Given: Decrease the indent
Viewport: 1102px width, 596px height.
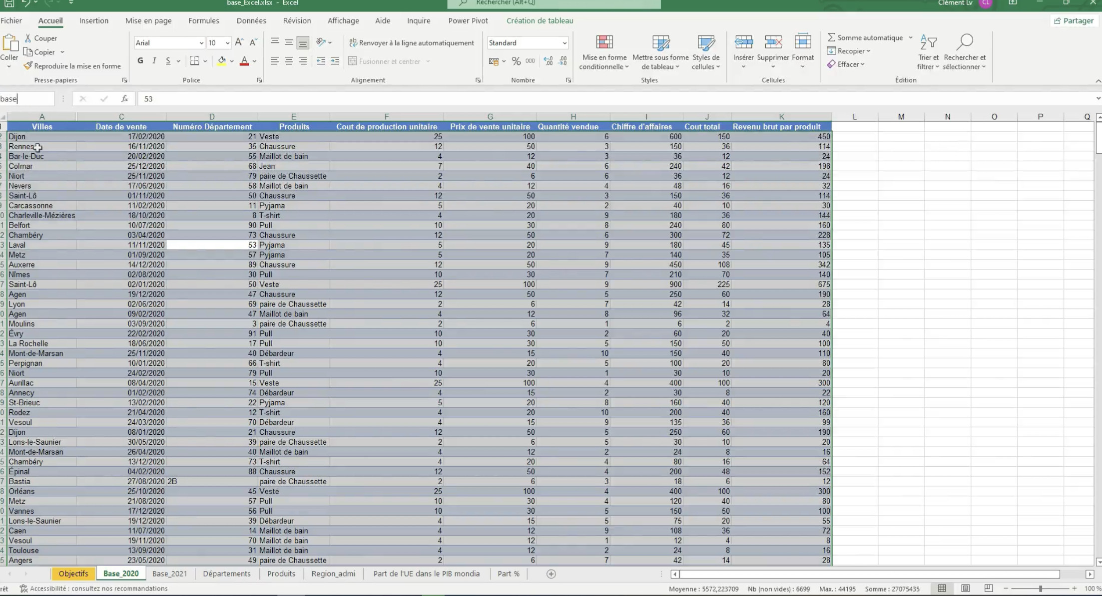Looking at the screenshot, I should coord(321,61).
